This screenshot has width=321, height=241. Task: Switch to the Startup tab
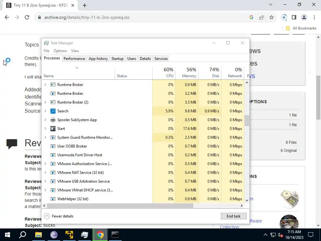point(118,59)
